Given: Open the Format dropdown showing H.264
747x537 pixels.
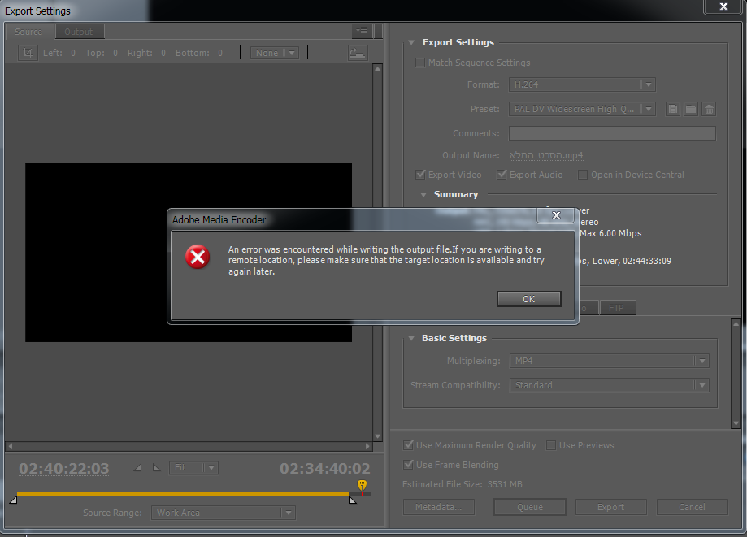Looking at the screenshot, I should click(x=582, y=84).
